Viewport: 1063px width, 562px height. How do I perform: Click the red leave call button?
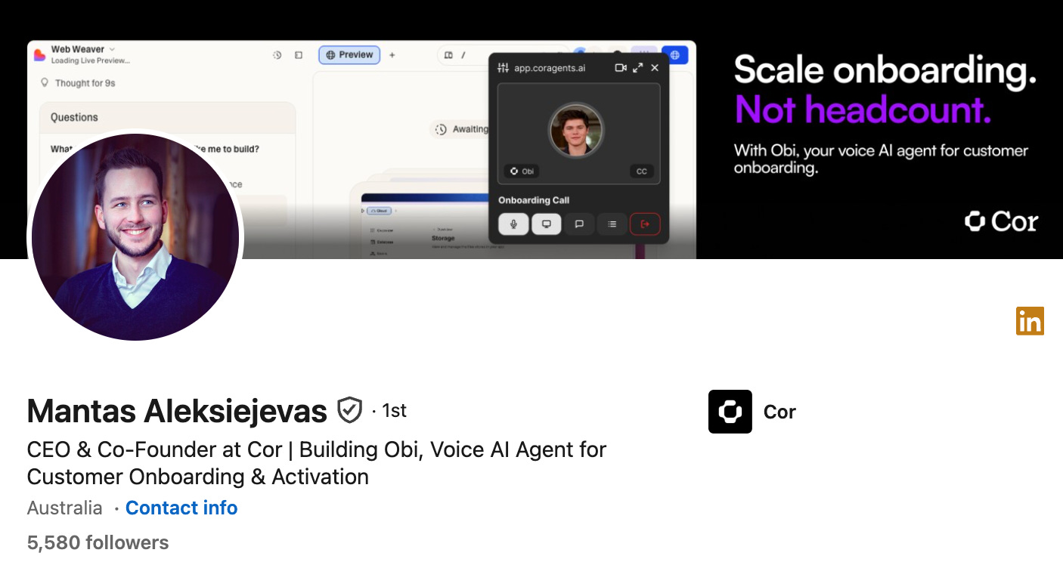645,224
